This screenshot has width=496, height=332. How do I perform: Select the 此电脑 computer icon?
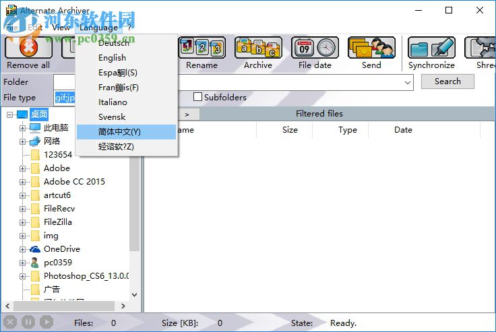pos(35,128)
